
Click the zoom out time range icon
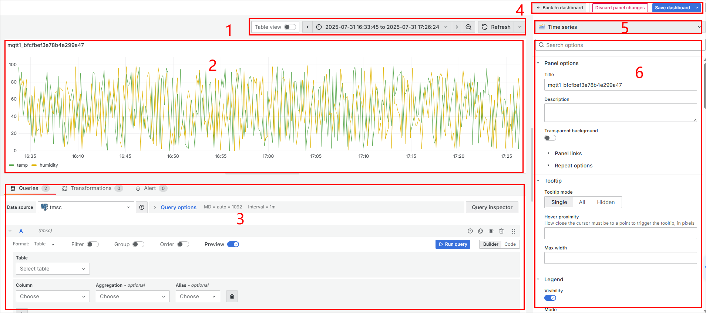point(468,27)
